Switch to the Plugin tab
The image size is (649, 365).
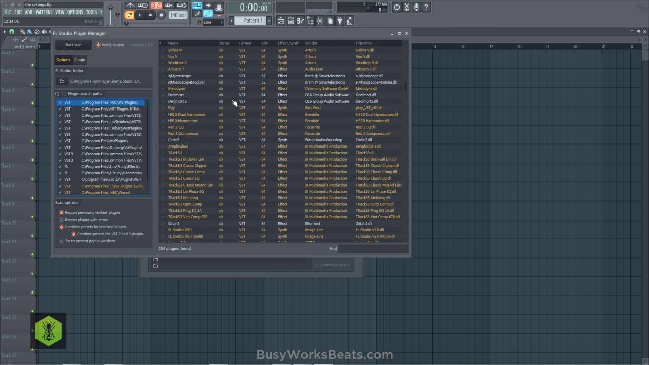click(x=80, y=60)
